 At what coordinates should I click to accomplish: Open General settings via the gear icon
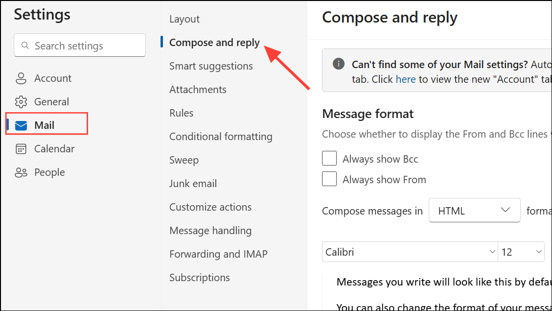21,101
